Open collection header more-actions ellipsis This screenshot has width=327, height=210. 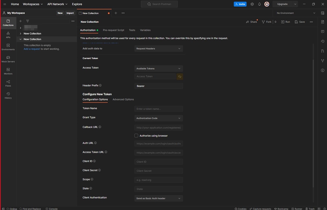(x=311, y=22)
